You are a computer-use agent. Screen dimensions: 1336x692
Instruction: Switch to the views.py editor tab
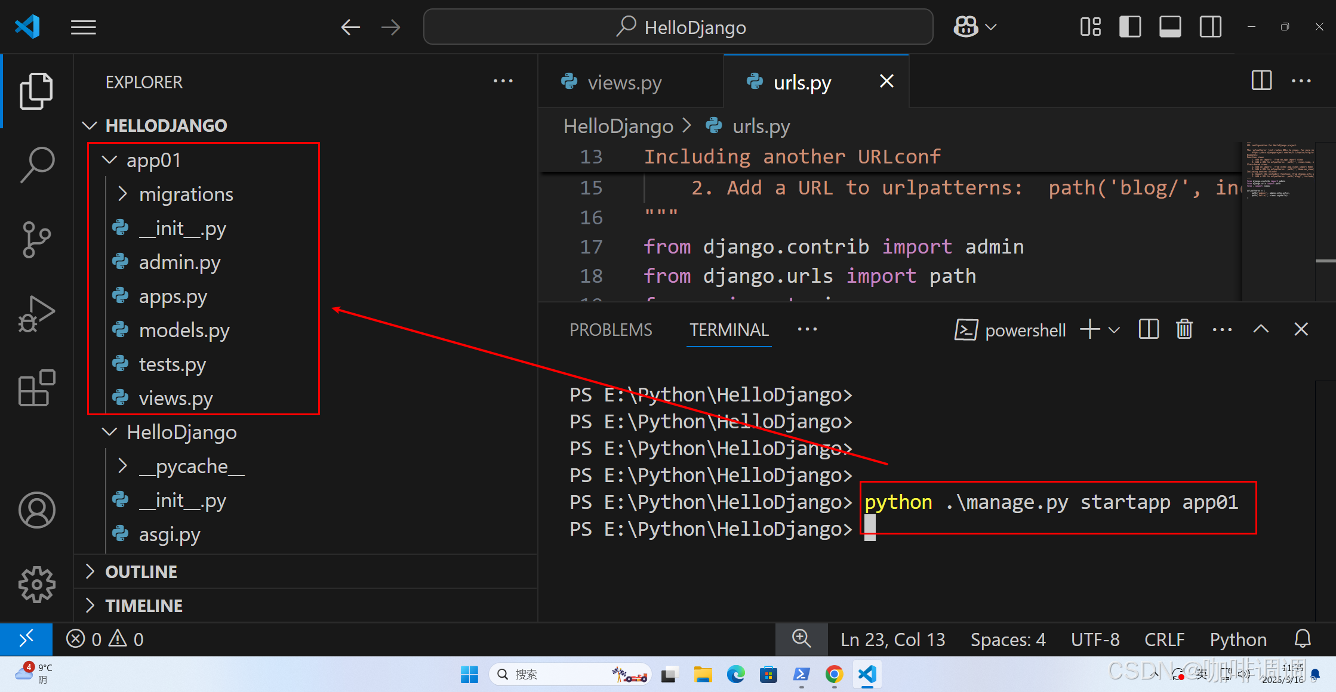624,82
